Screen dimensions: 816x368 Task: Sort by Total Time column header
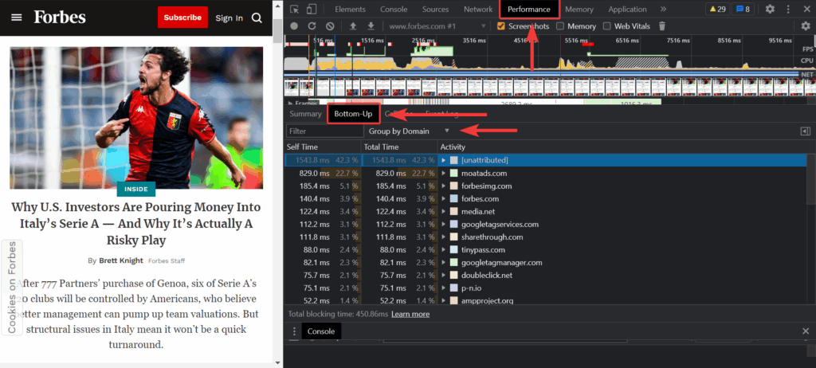click(400, 147)
